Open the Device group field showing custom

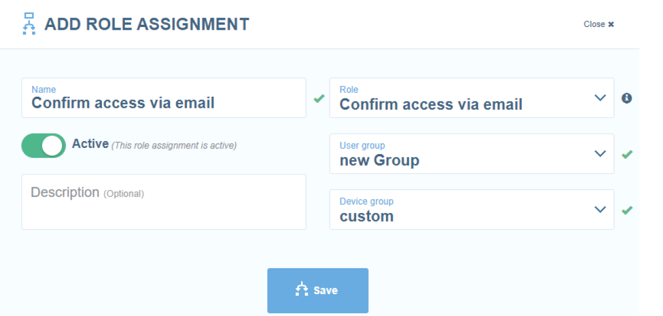(472, 209)
